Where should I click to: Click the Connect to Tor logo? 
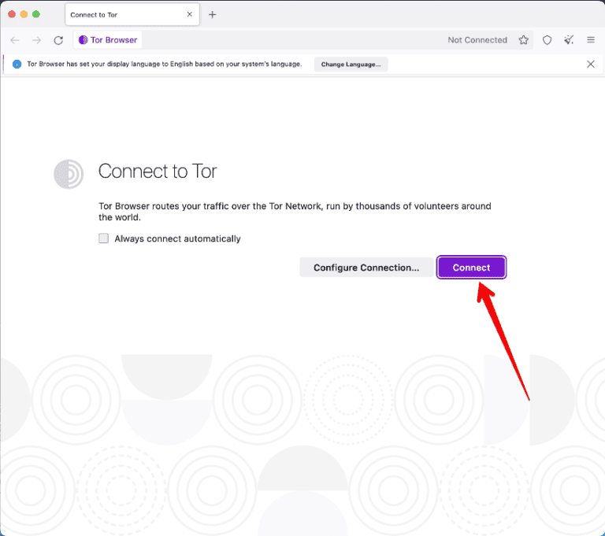coord(69,174)
